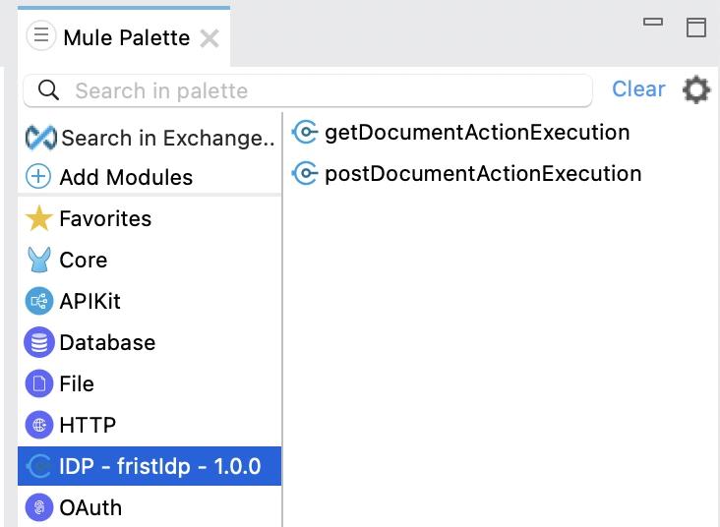Focus the Search in palette field
This screenshot has width=720, height=527.
[x=325, y=90]
